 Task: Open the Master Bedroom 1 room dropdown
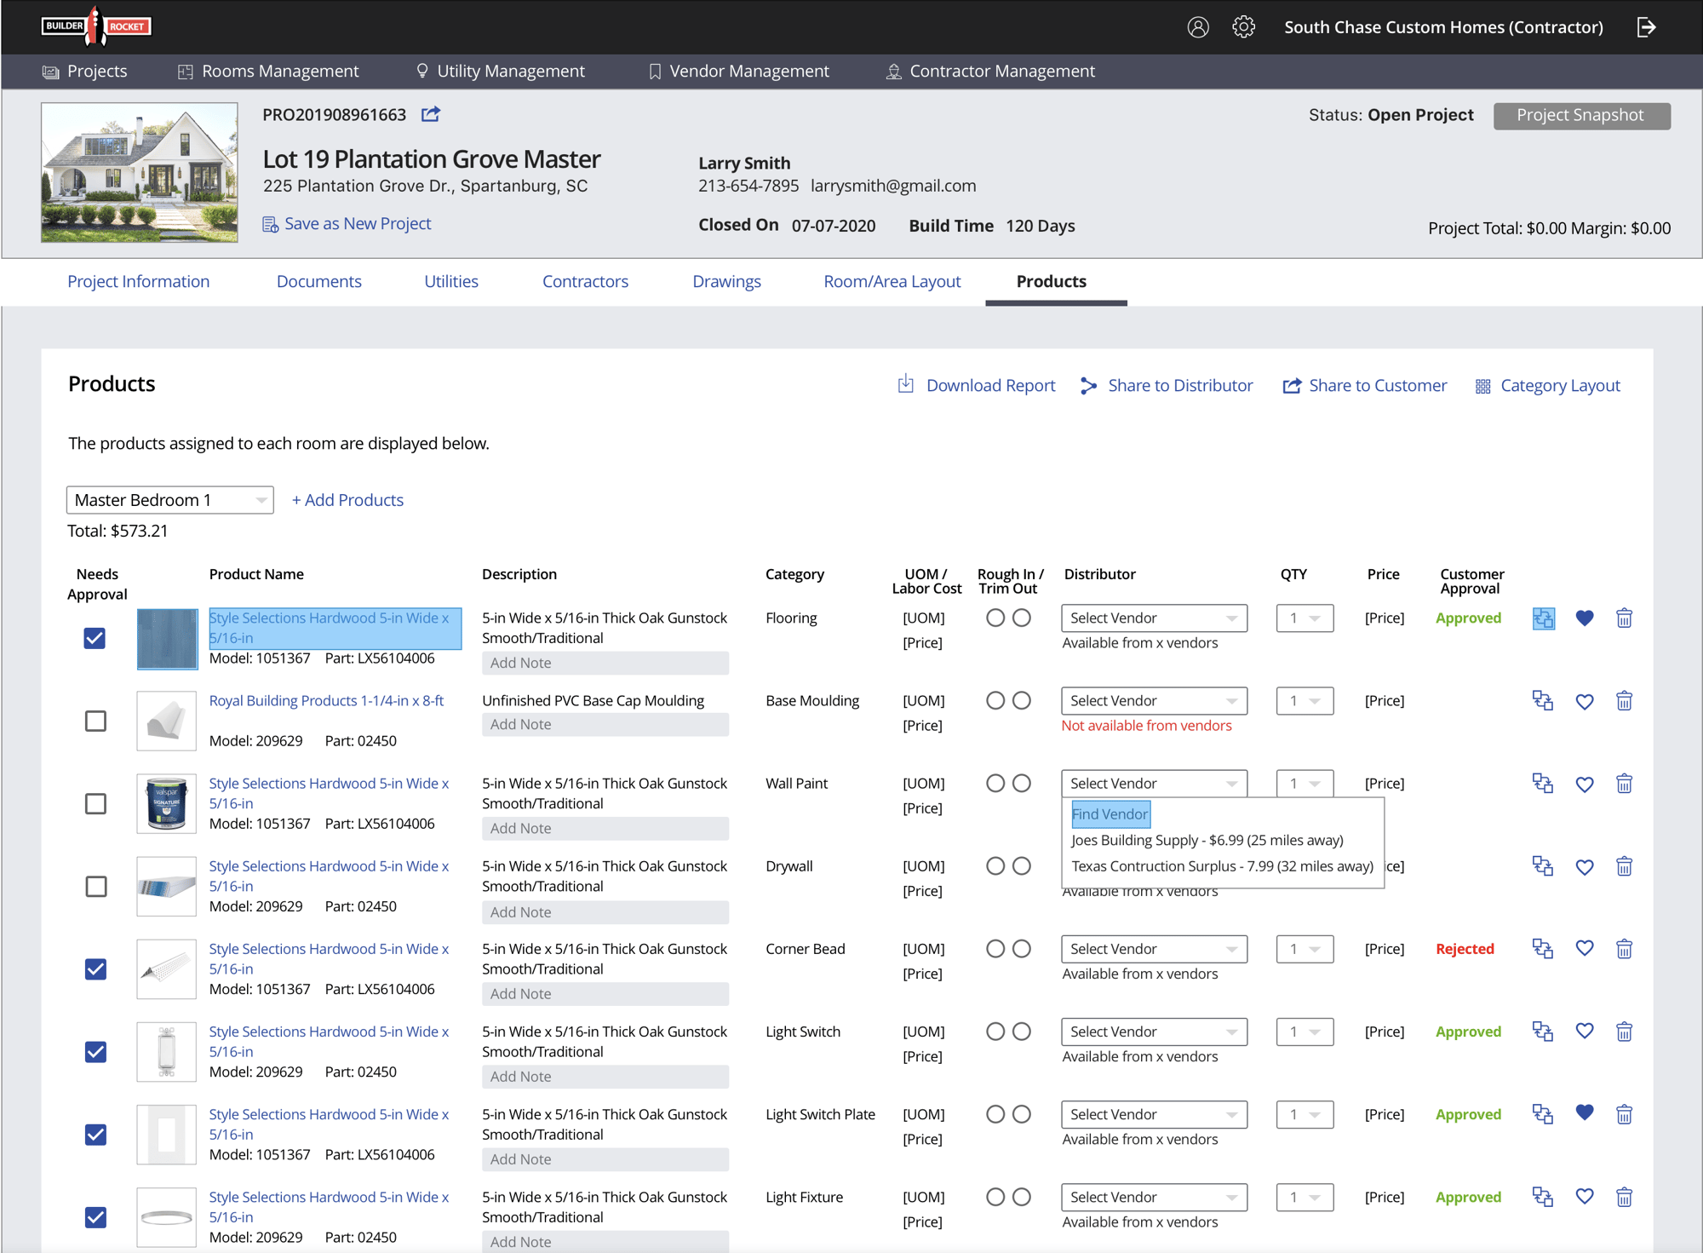(169, 499)
